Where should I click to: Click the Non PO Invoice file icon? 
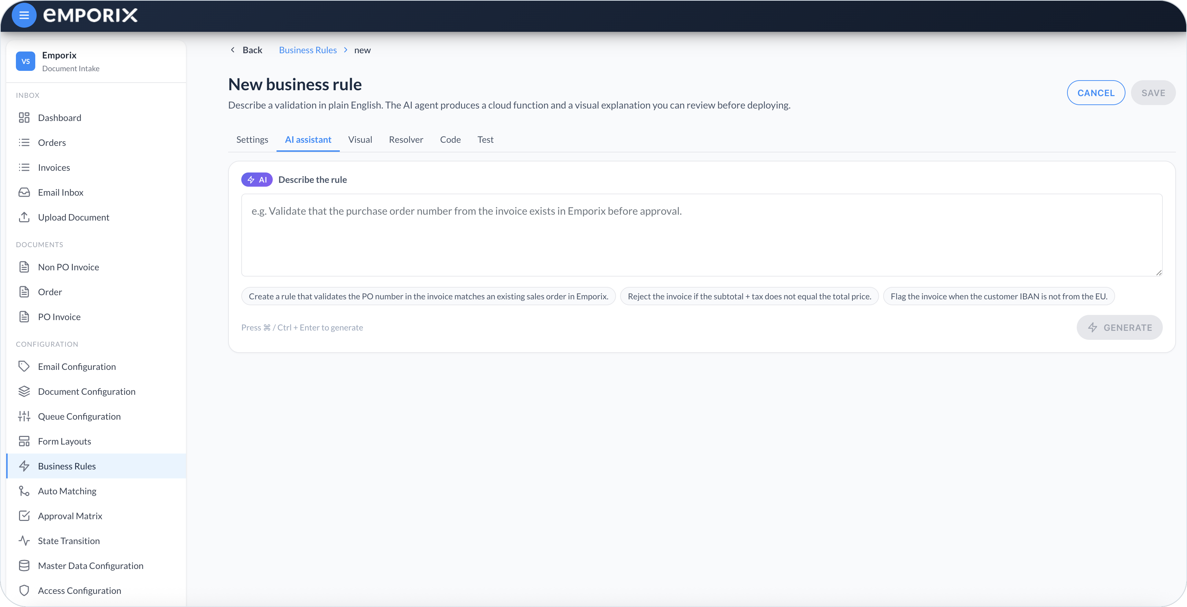pos(24,267)
